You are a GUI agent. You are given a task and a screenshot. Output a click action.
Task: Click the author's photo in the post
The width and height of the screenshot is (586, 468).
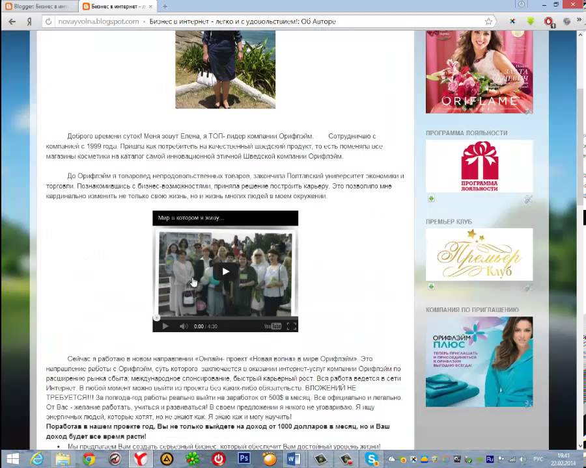225,70
